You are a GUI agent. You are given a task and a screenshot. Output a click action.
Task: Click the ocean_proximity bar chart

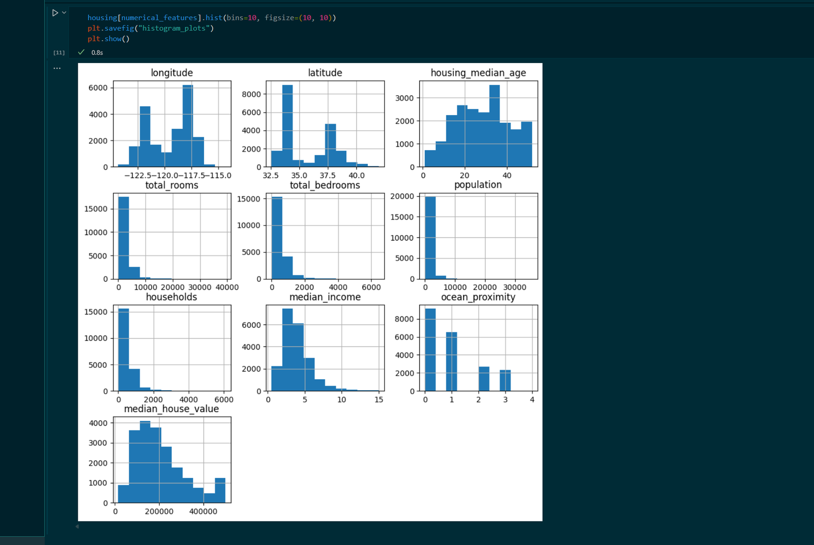(x=478, y=348)
